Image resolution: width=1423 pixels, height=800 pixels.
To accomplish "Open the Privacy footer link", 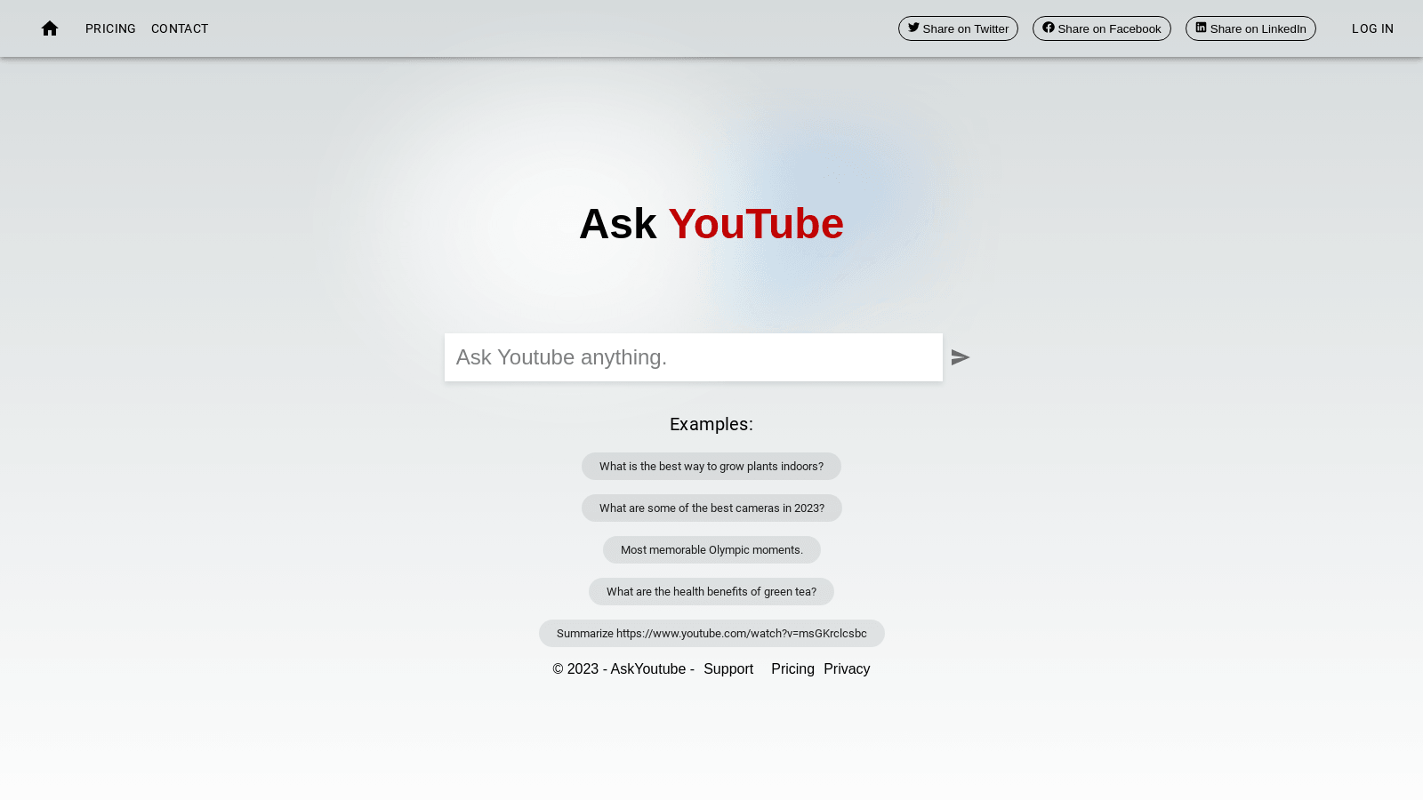I will pos(847,668).
